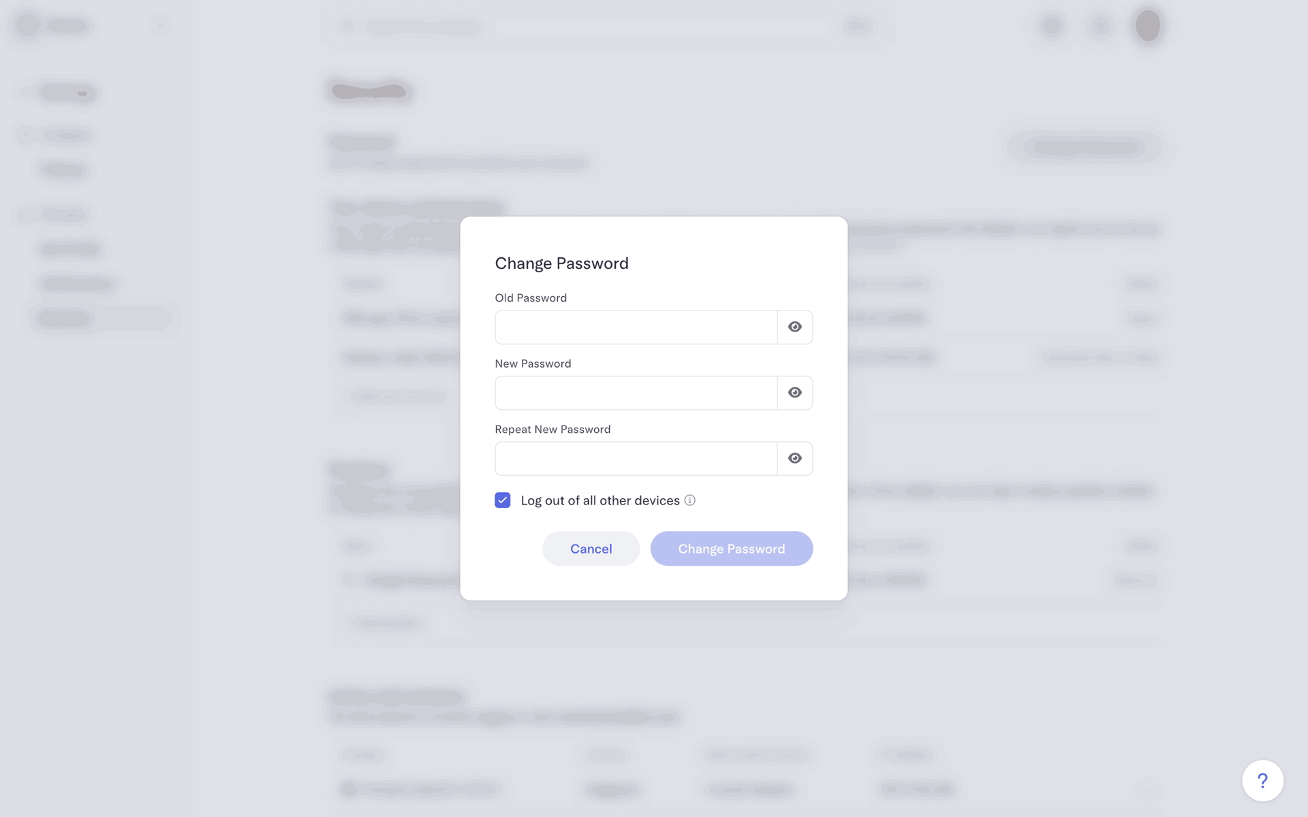Focus the Old Password field
1308x817 pixels.
point(636,327)
